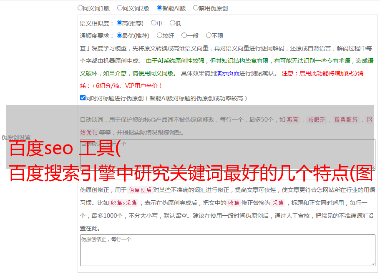This screenshot has width=380, height=274.
Task: Set 通顺度要求 to 一般
Action: click(184, 35)
